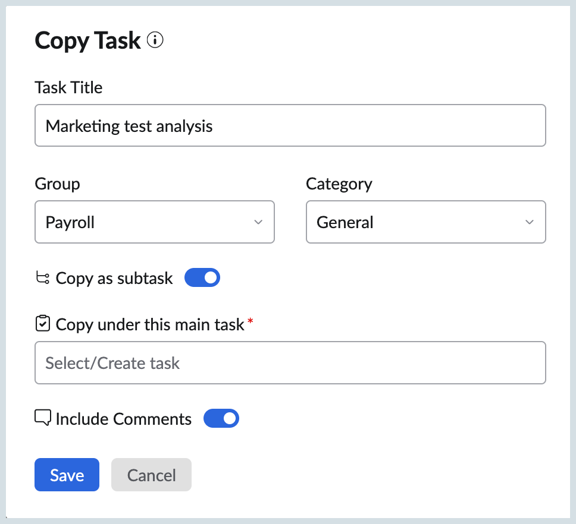Click the chevron arrow on the Group selector
Viewport: 576px width, 524px height.
coord(258,222)
